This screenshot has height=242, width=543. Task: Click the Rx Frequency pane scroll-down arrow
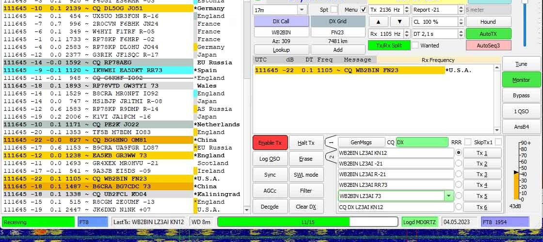pyautogui.click(x=497, y=130)
